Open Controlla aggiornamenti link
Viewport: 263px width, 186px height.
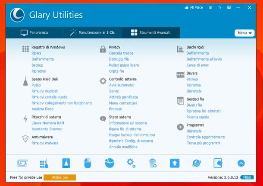(x=206, y=137)
